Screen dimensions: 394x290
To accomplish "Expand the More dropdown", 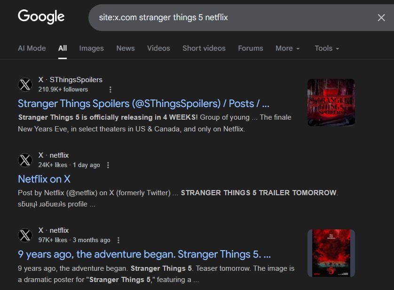I will pyautogui.click(x=287, y=48).
